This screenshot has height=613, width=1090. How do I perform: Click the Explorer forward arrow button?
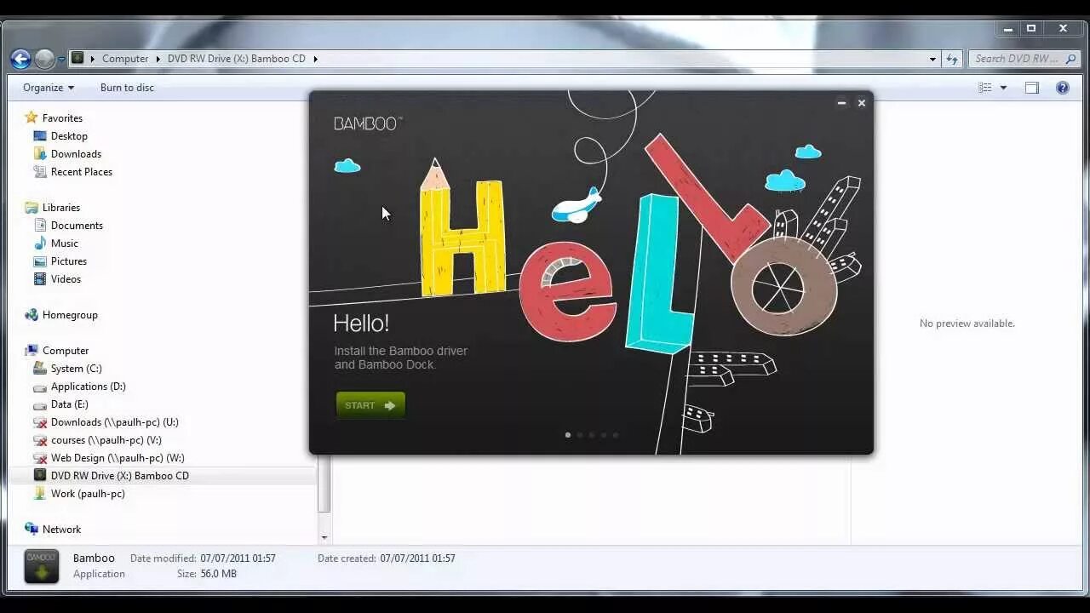coord(44,59)
